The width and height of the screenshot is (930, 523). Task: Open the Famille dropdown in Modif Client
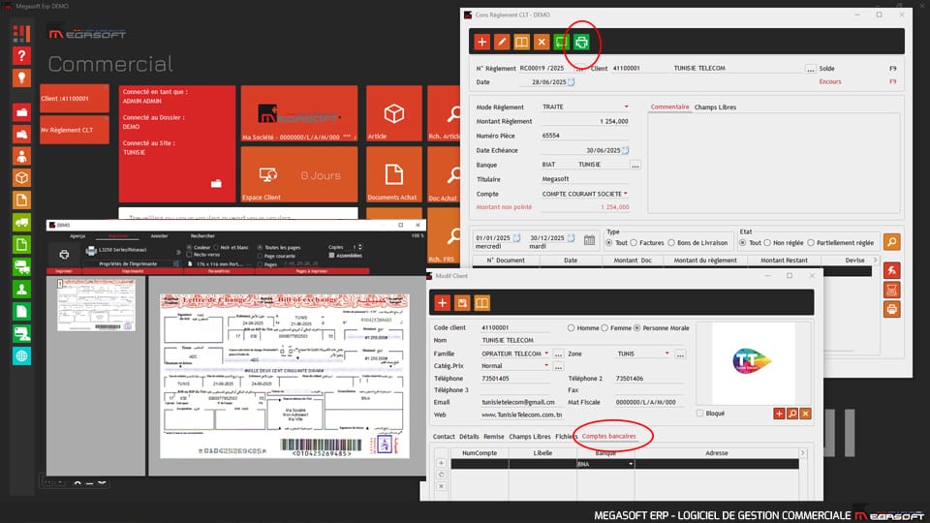[x=546, y=354]
